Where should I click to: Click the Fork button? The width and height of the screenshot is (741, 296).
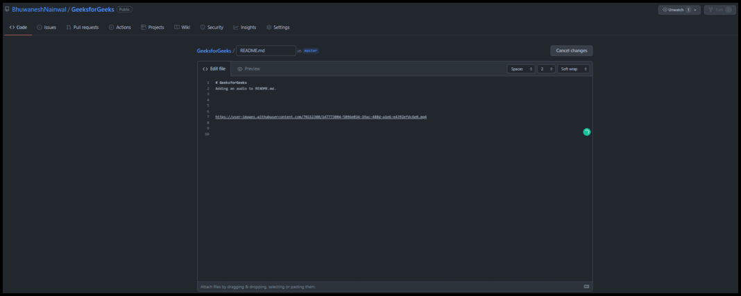pyautogui.click(x=719, y=10)
